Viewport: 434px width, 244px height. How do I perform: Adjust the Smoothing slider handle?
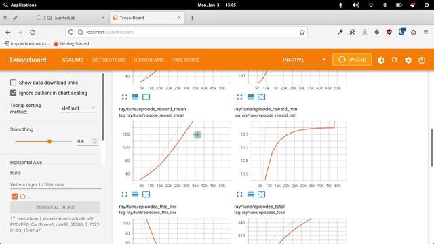point(50,142)
